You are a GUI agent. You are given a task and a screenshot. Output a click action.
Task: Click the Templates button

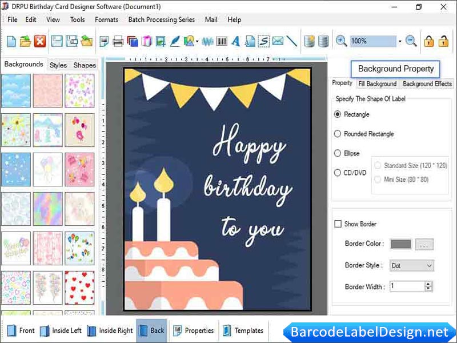pyautogui.click(x=244, y=330)
